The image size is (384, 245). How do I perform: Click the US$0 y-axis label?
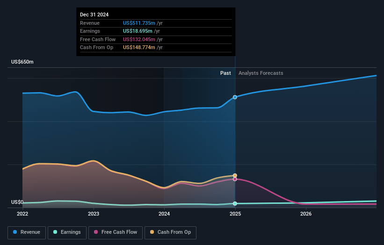[17, 202]
